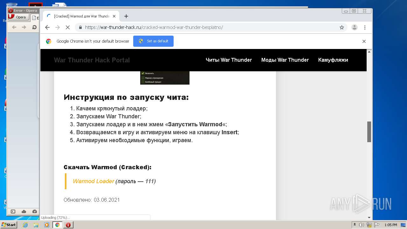Image resolution: width=407 pixels, height=229 pixels.
Task: Click Opera Link cloud icon
Action: coord(24,212)
